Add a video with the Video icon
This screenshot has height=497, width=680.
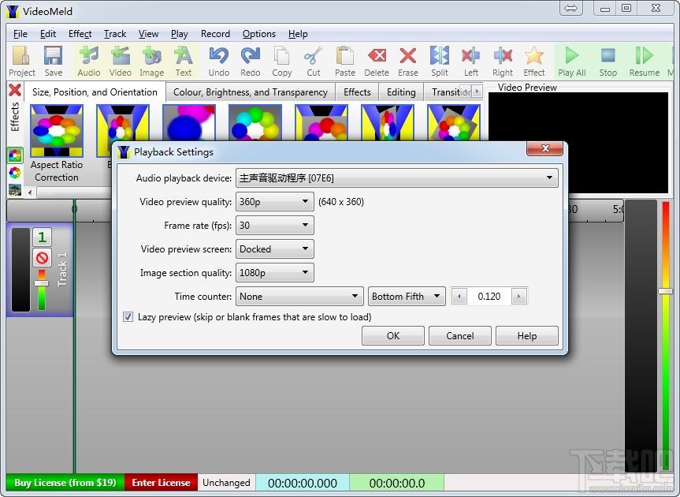pos(120,61)
